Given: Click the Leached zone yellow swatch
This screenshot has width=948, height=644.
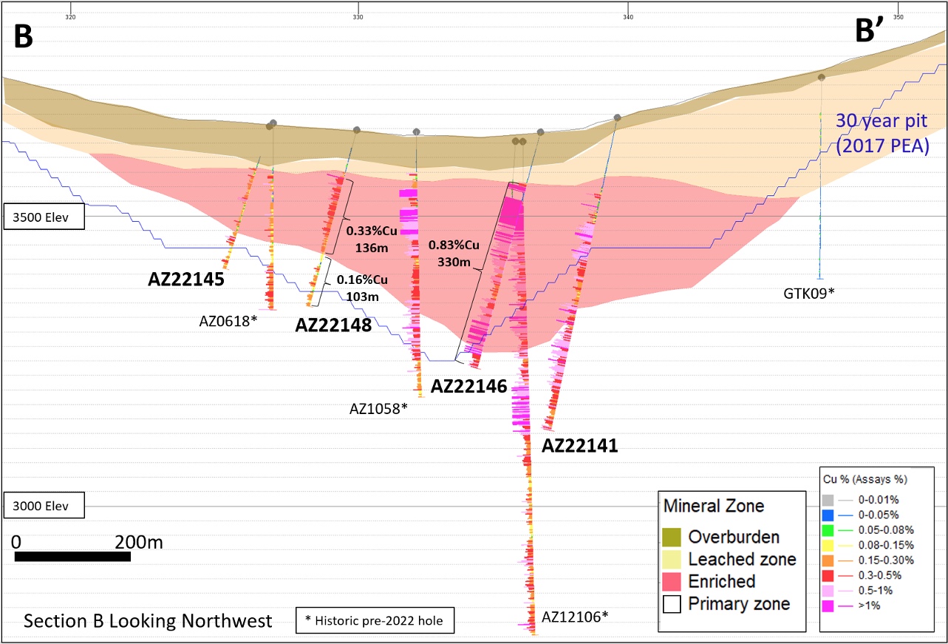Looking at the screenshot, I should click(x=671, y=559).
